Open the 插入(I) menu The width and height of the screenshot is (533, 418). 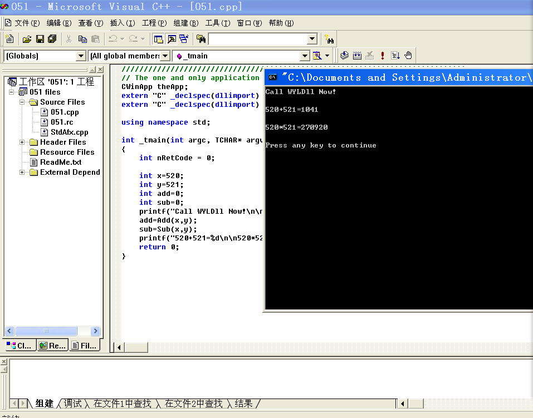click(123, 23)
